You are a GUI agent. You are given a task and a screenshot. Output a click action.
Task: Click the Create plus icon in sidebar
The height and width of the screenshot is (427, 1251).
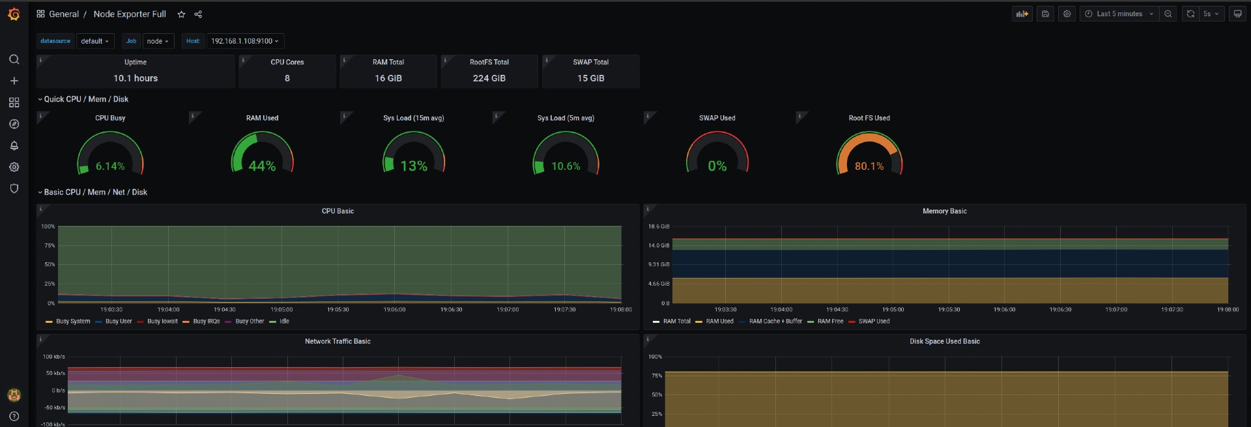tap(14, 81)
